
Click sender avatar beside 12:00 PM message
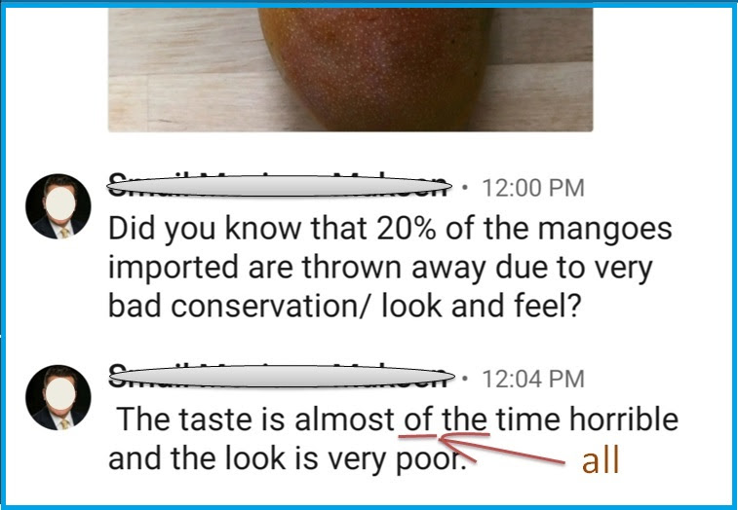(58, 206)
